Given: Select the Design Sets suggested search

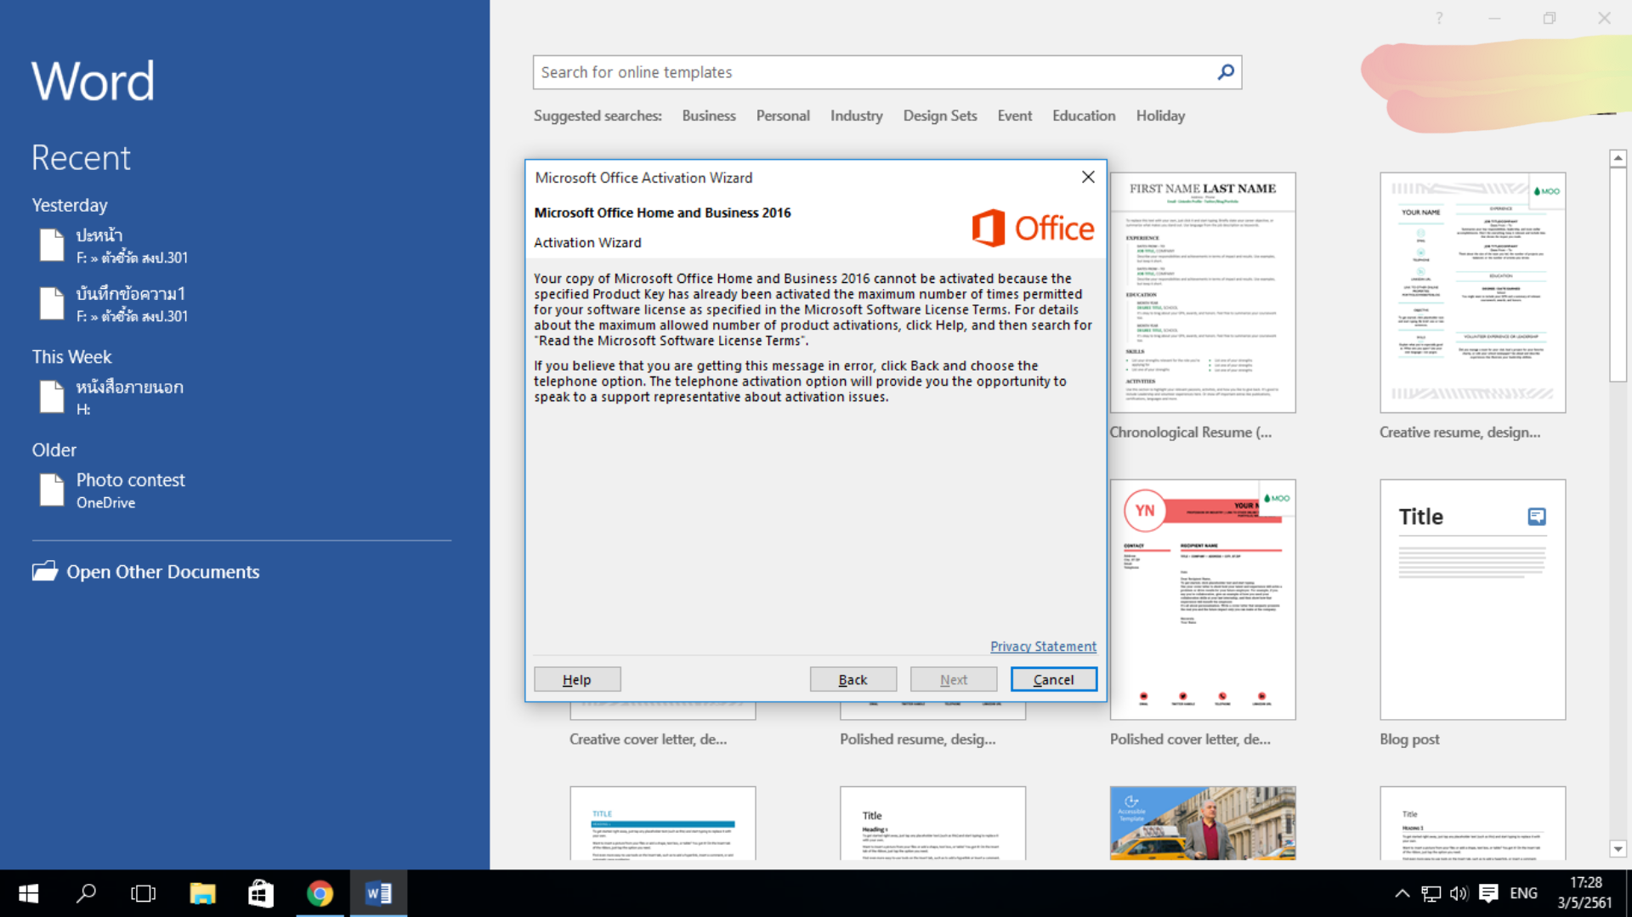Looking at the screenshot, I should [940, 116].
